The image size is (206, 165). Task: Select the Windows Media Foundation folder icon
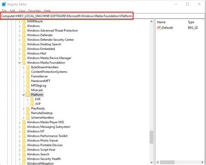tap(24, 63)
